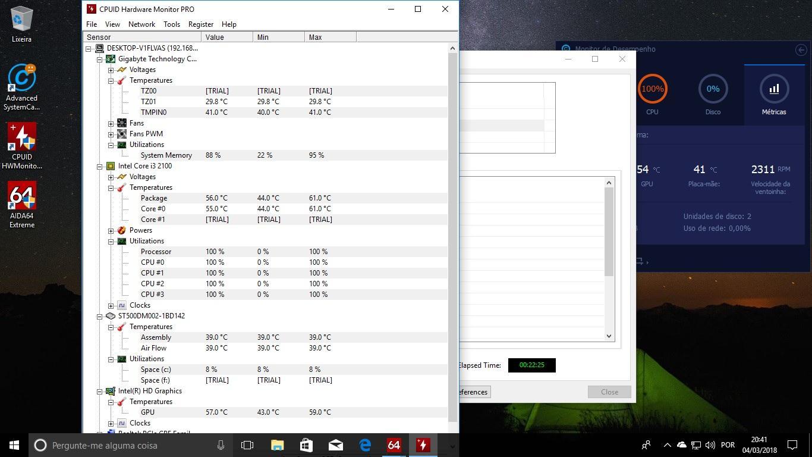Click the back arrow in Monitor de Desempenho
Screen dimensions: 812x457
(x=801, y=50)
